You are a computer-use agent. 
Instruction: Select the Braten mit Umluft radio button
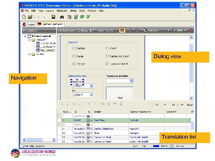click(107, 64)
